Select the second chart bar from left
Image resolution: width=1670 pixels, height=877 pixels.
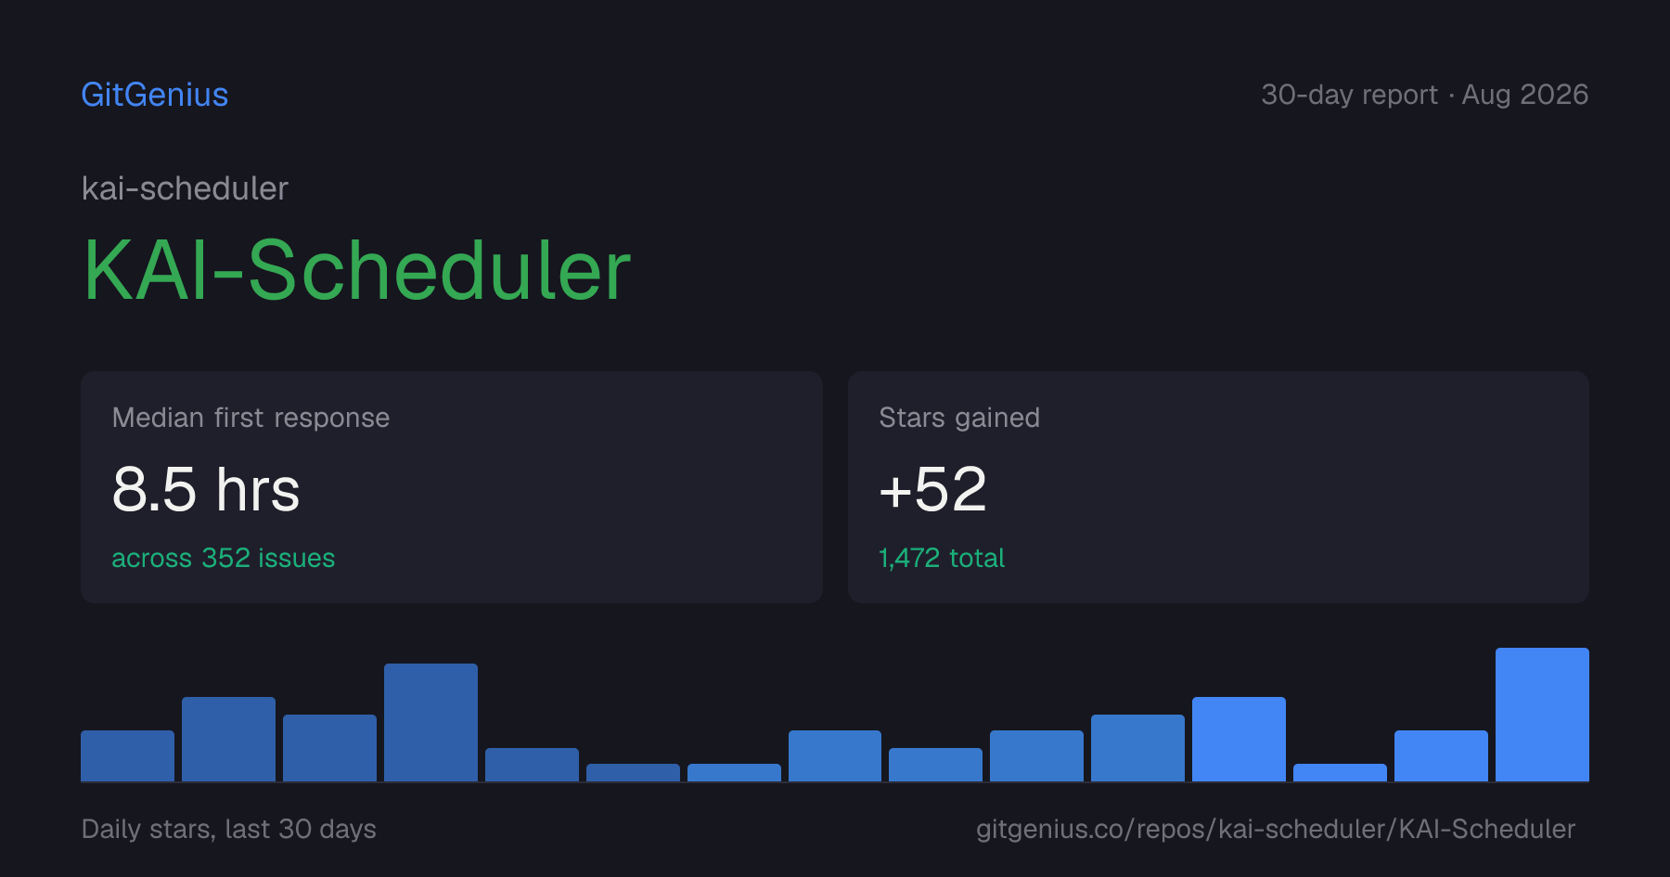pos(228,739)
